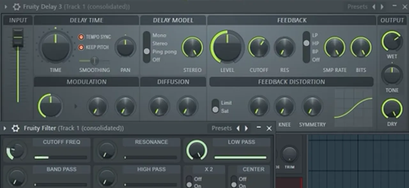Click the RESONANCE level bar
The height and width of the screenshot is (188, 409).
[x=150, y=157]
